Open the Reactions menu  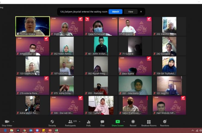pos(165,123)
